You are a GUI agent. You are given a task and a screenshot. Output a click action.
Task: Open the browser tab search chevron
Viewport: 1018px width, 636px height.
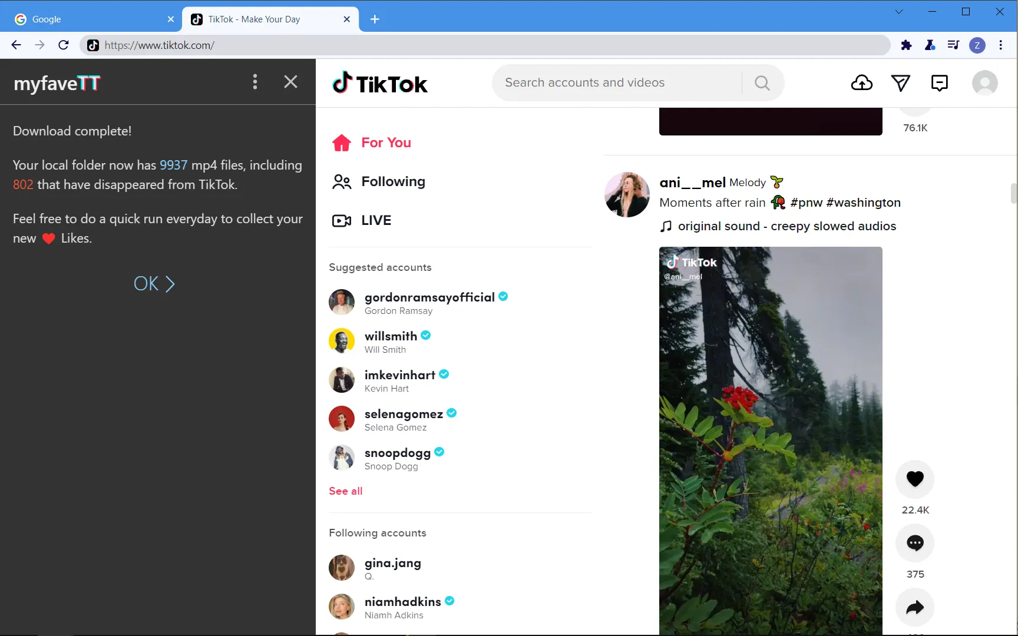(x=898, y=12)
